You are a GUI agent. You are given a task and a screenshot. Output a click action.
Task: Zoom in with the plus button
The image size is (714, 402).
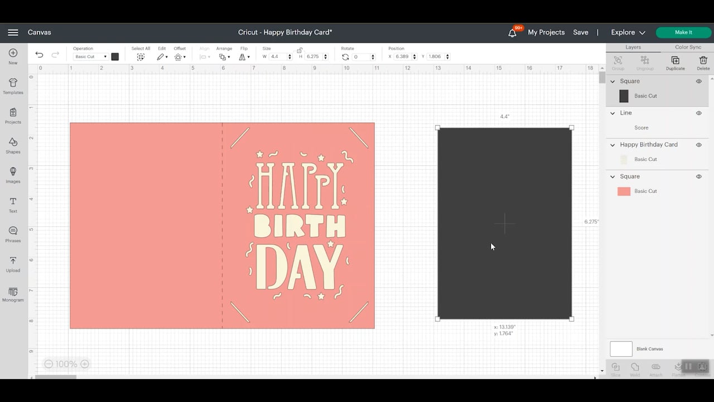click(85, 364)
